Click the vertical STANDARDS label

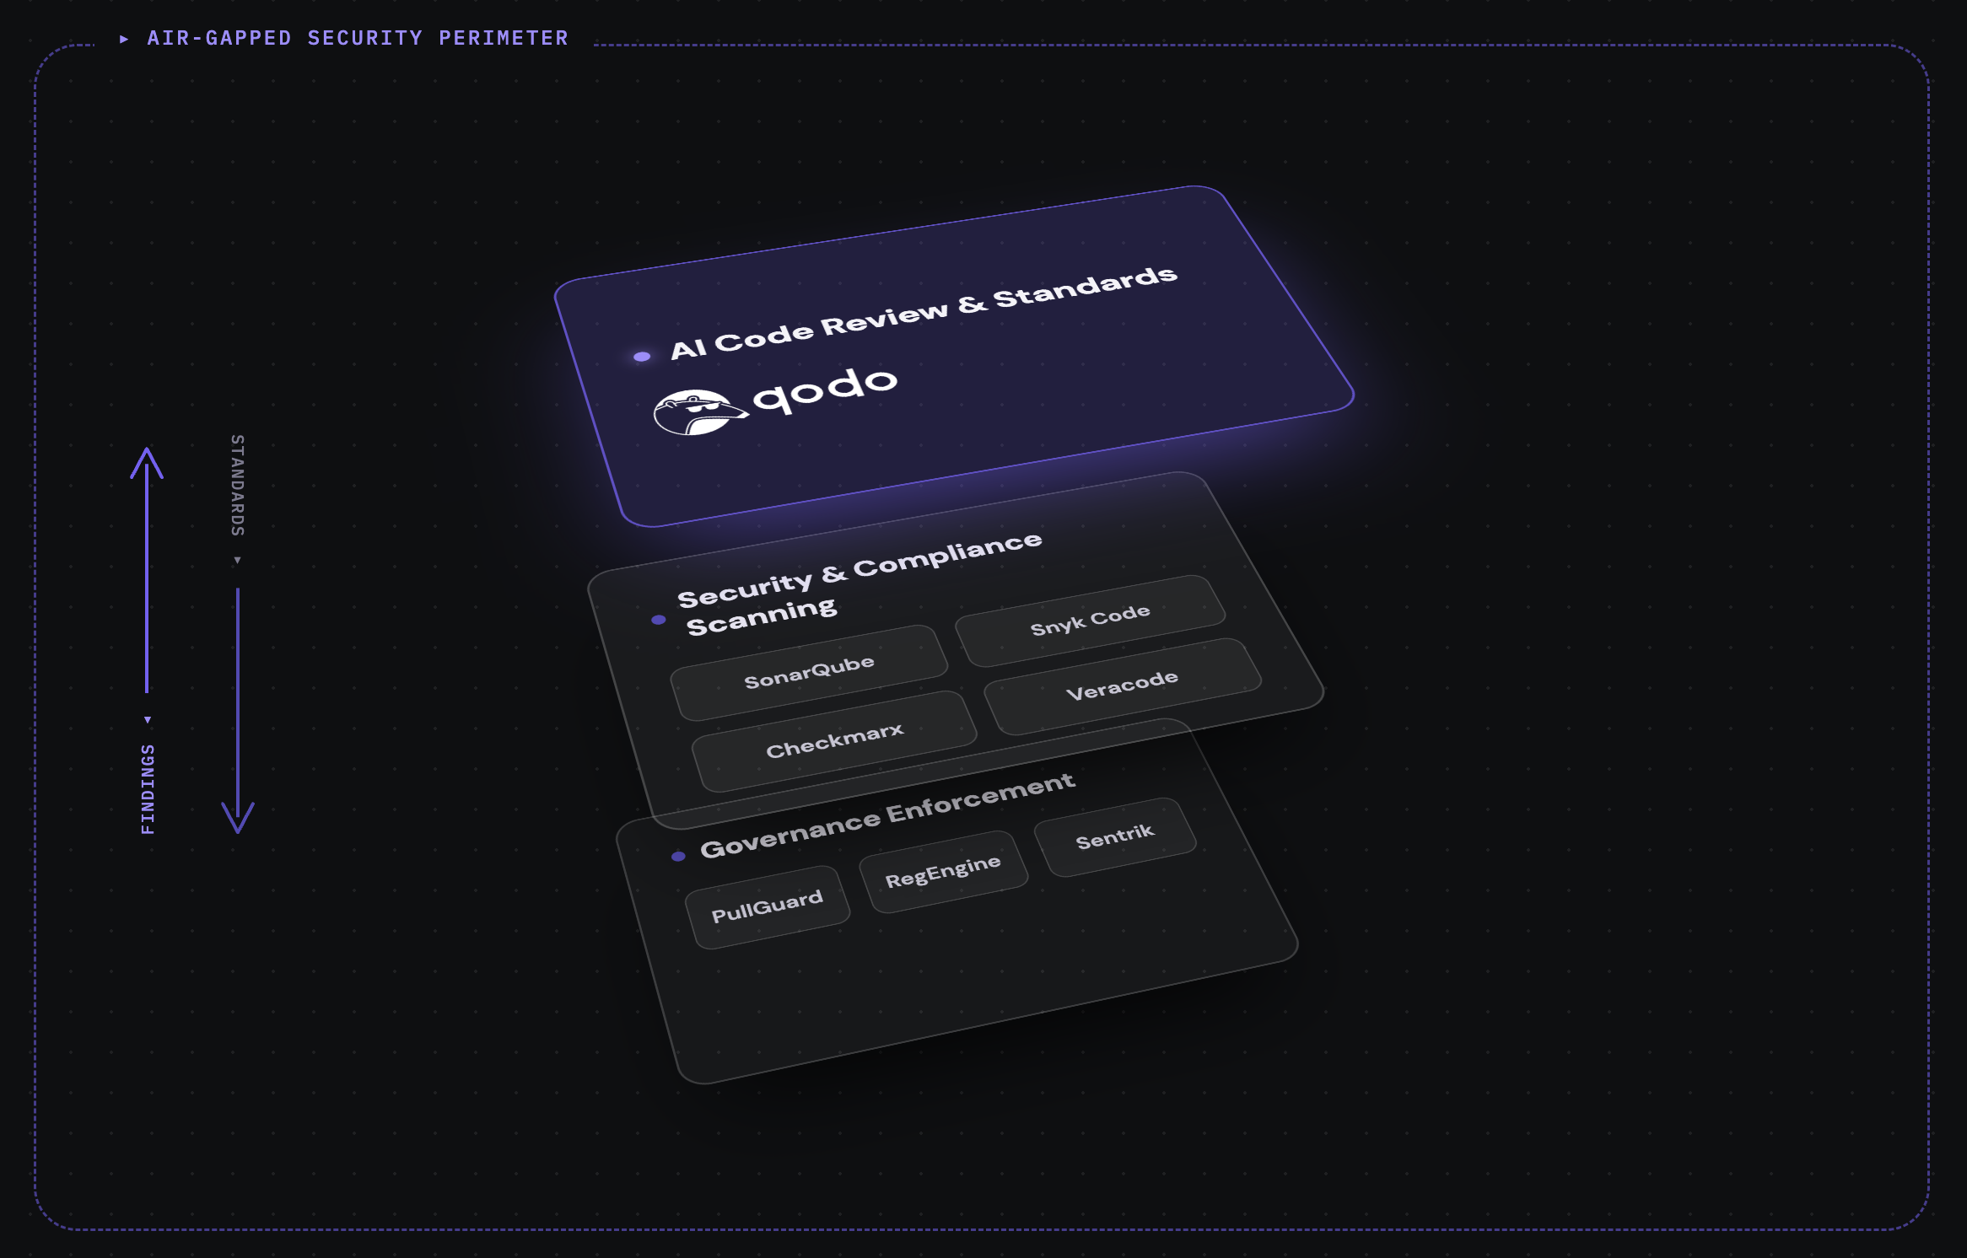[238, 485]
